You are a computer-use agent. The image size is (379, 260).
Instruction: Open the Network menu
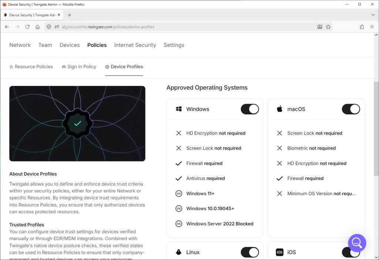[x=20, y=45]
